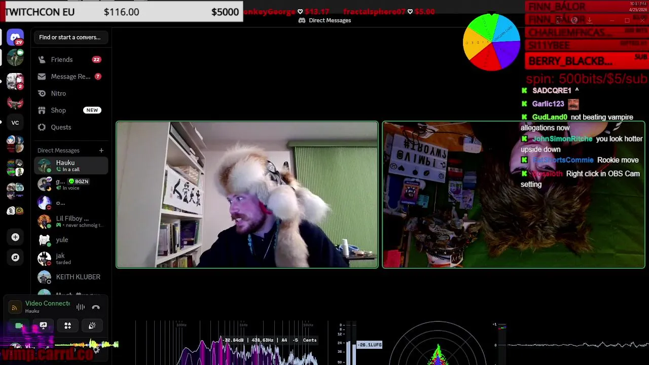Click CHARLIEMFNCAS alert entry

point(587,32)
